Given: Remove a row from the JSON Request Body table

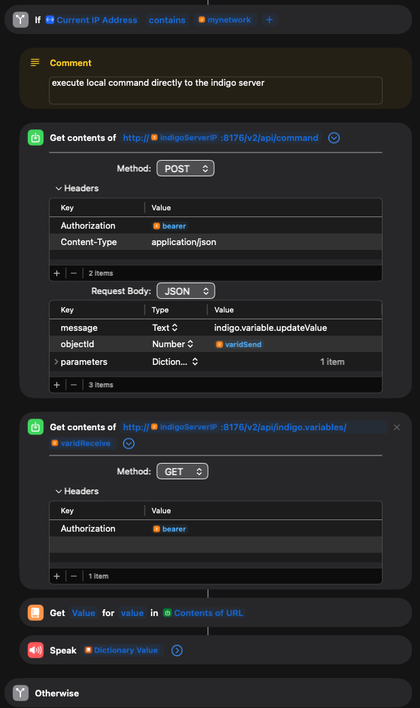Looking at the screenshot, I should 74,385.
